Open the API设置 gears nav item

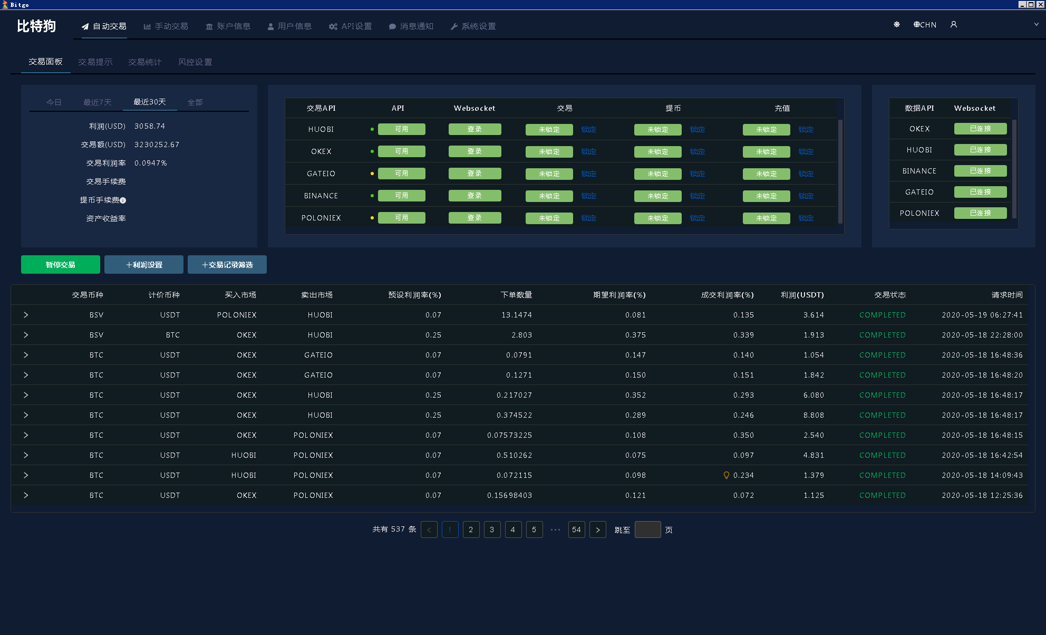pyautogui.click(x=350, y=26)
